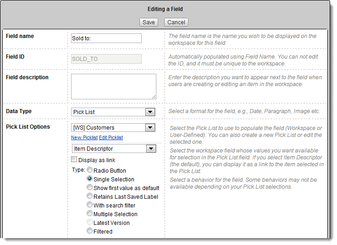Select the Latest Version option

[x=89, y=222]
